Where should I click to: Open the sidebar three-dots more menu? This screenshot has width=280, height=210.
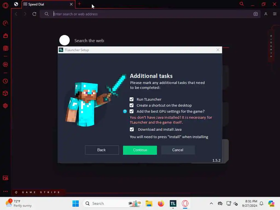click(5, 191)
